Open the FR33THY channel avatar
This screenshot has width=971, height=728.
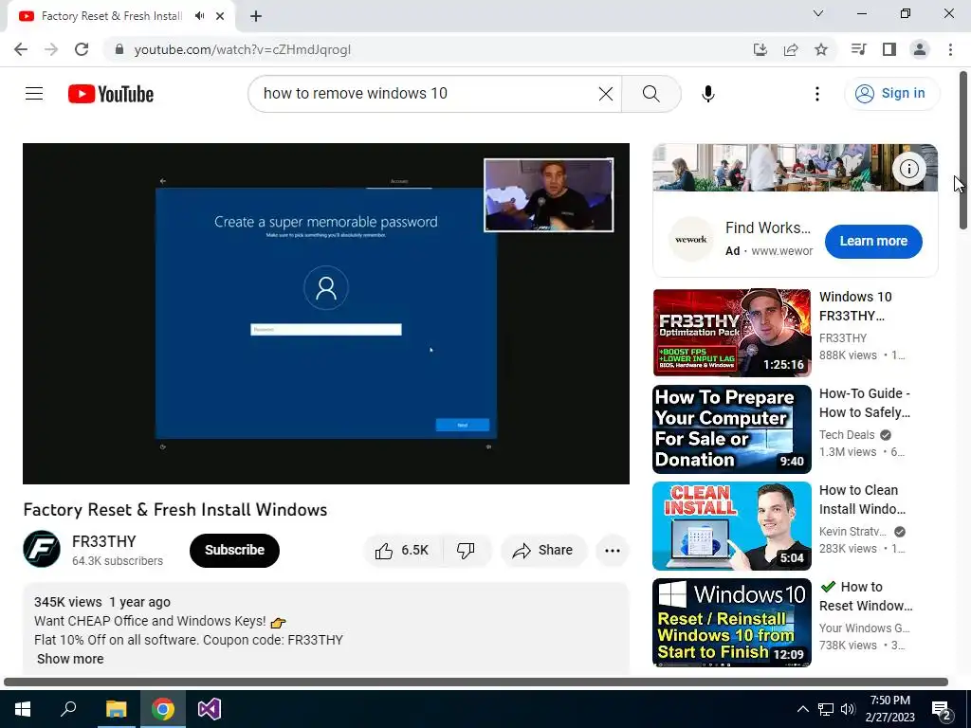tap(42, 549)
